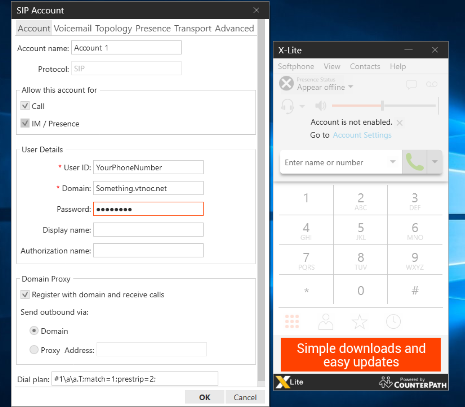465x407 pixels.
Task: Open the call history clock icon
Action: pos(393,322)
